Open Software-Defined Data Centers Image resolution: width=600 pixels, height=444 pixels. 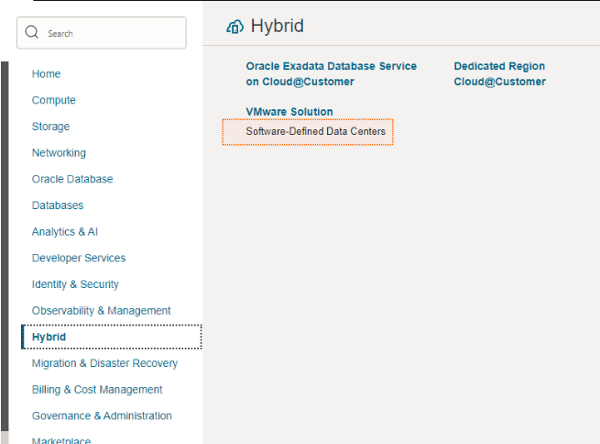click(308, 132)
